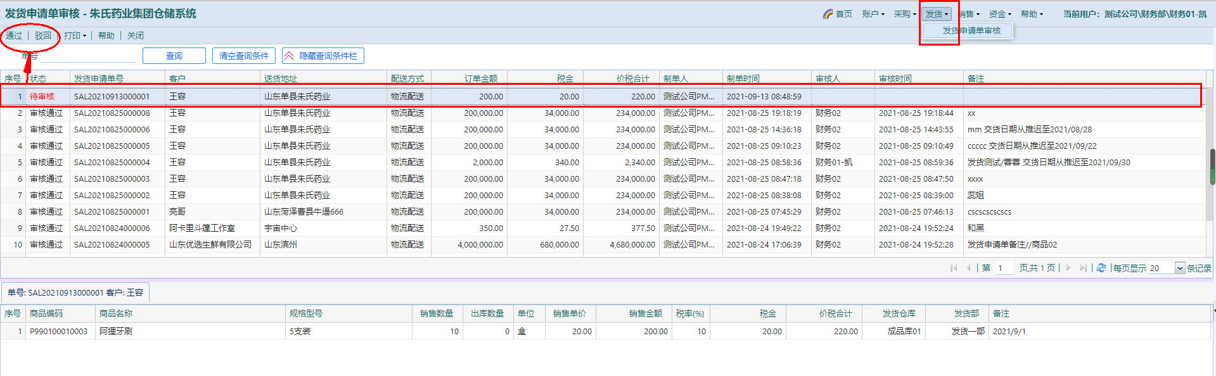Viewport: 1216px width, 376px height.
Task: Click the vertical scrollbar of the order list
Action: pyautogui.click(x=1212, y=167)
